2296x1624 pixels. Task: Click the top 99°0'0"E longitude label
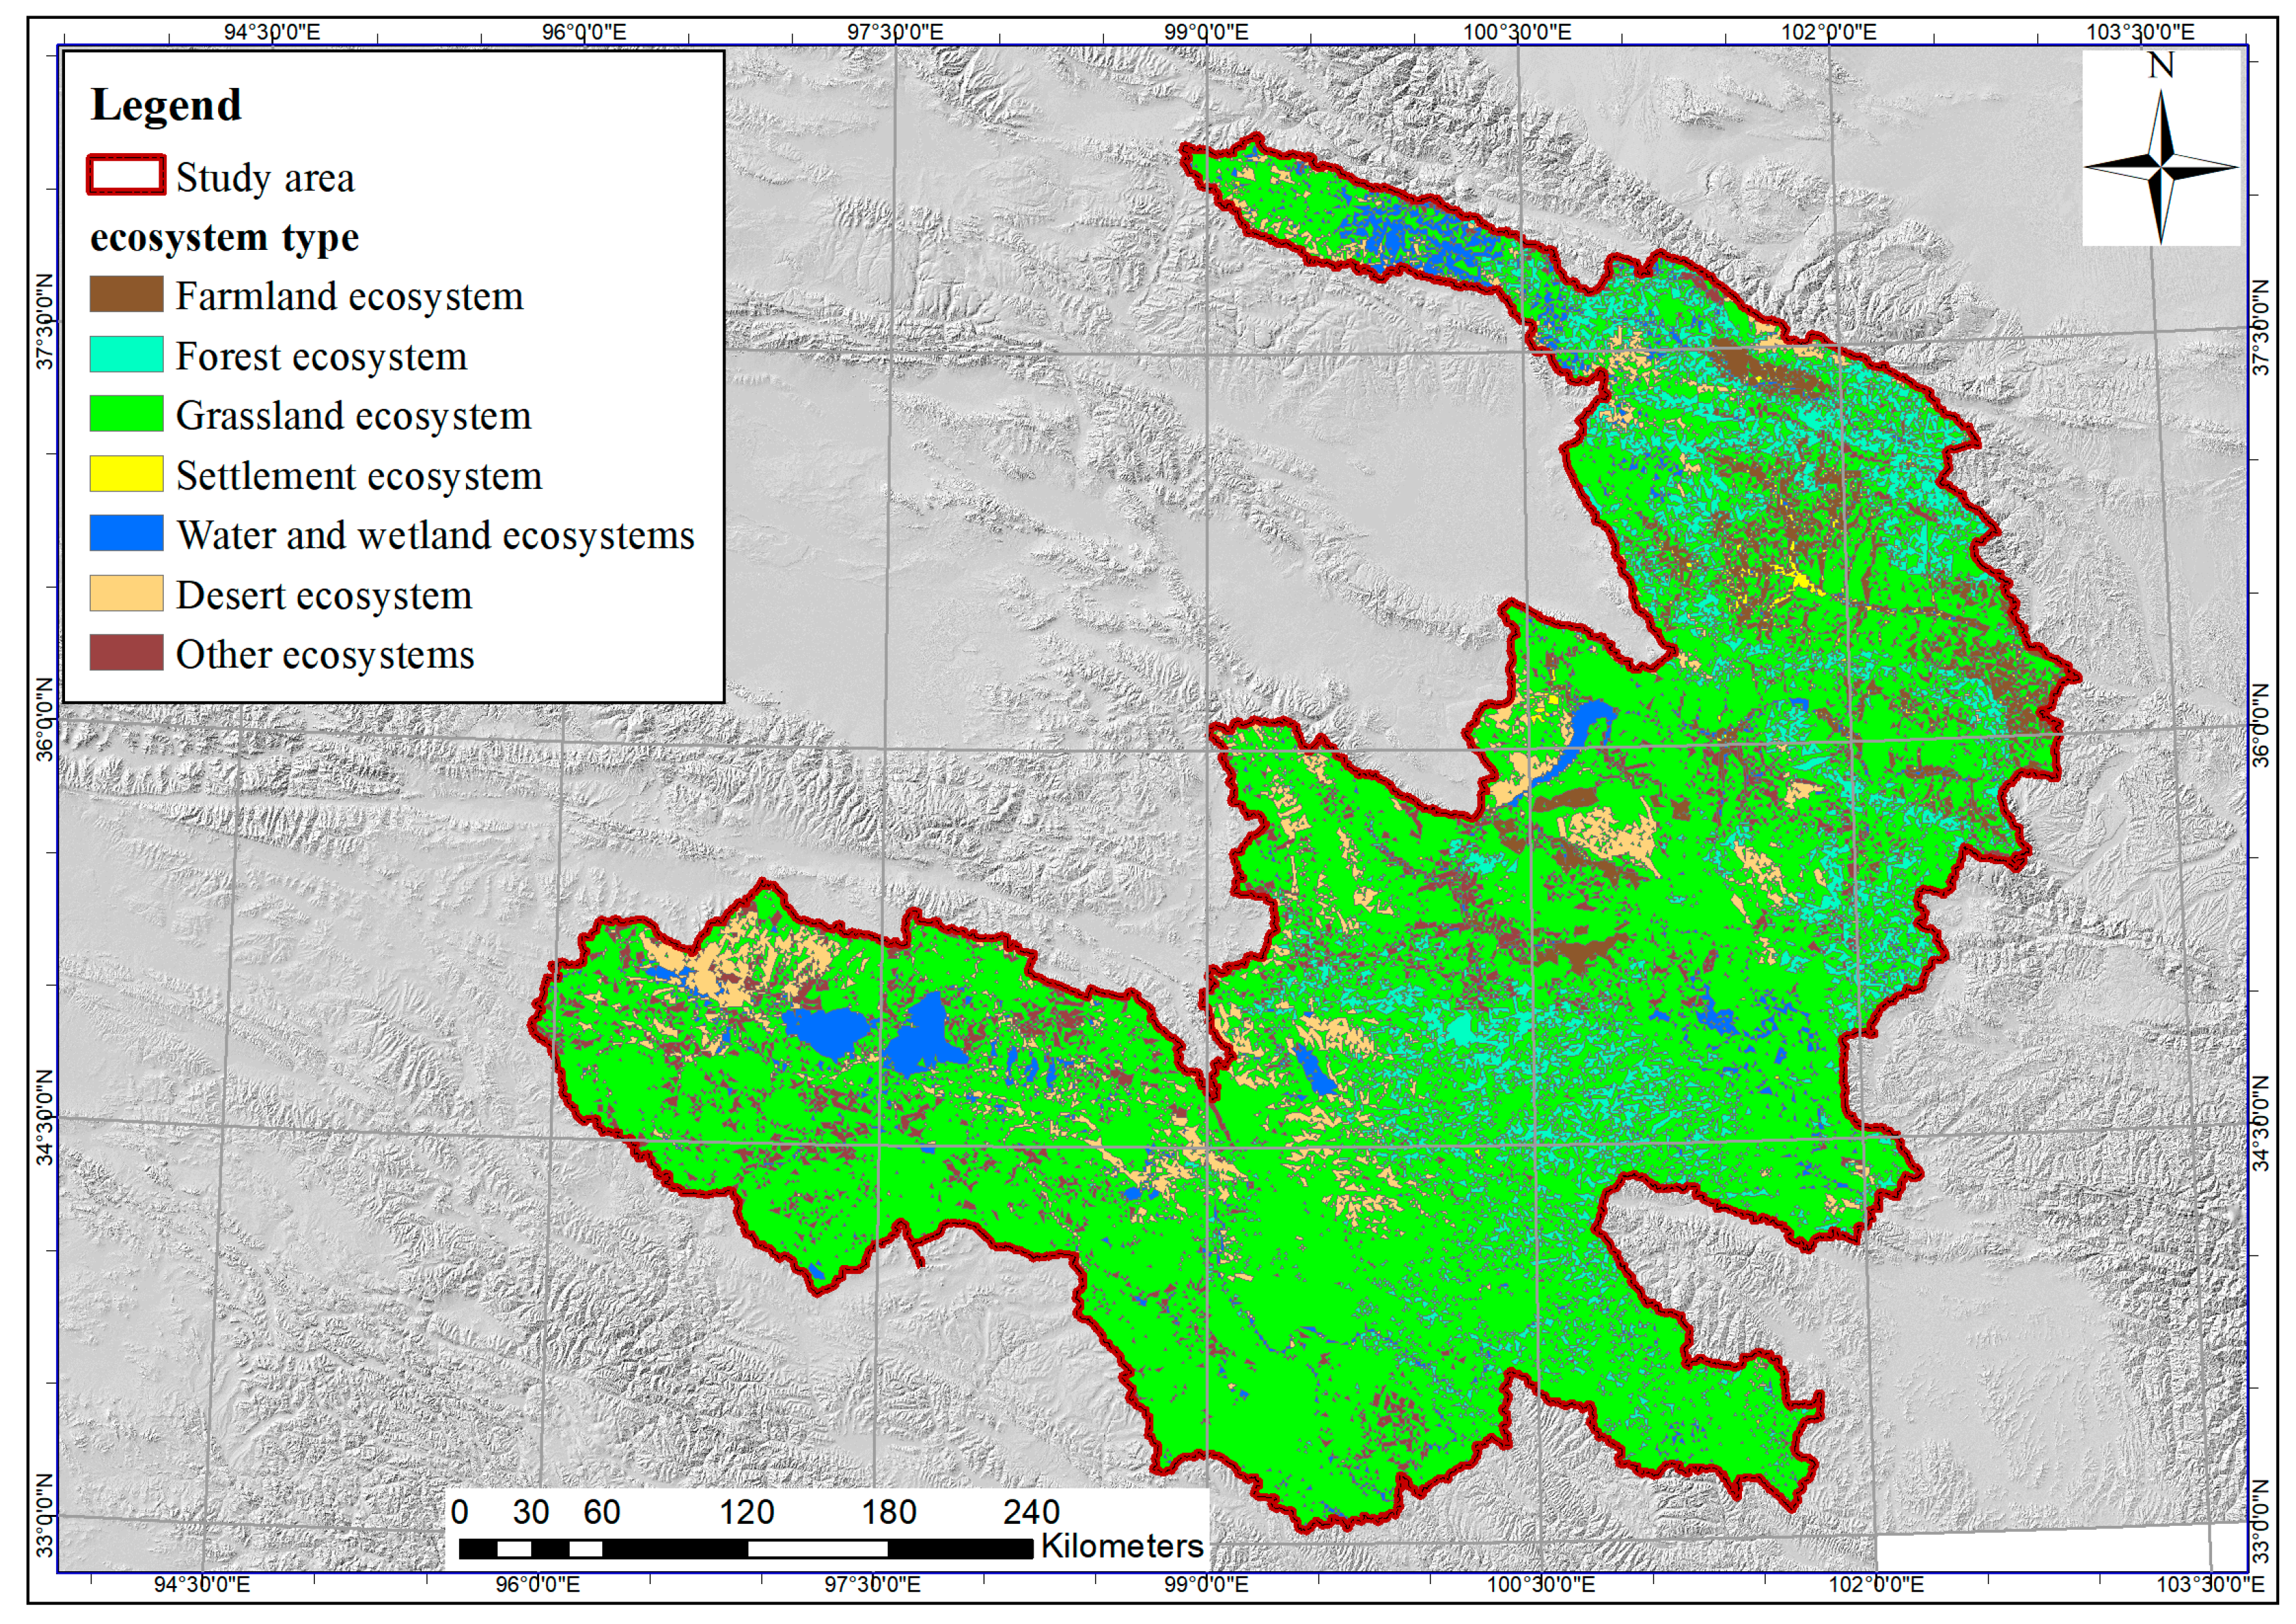(1206, 31)
